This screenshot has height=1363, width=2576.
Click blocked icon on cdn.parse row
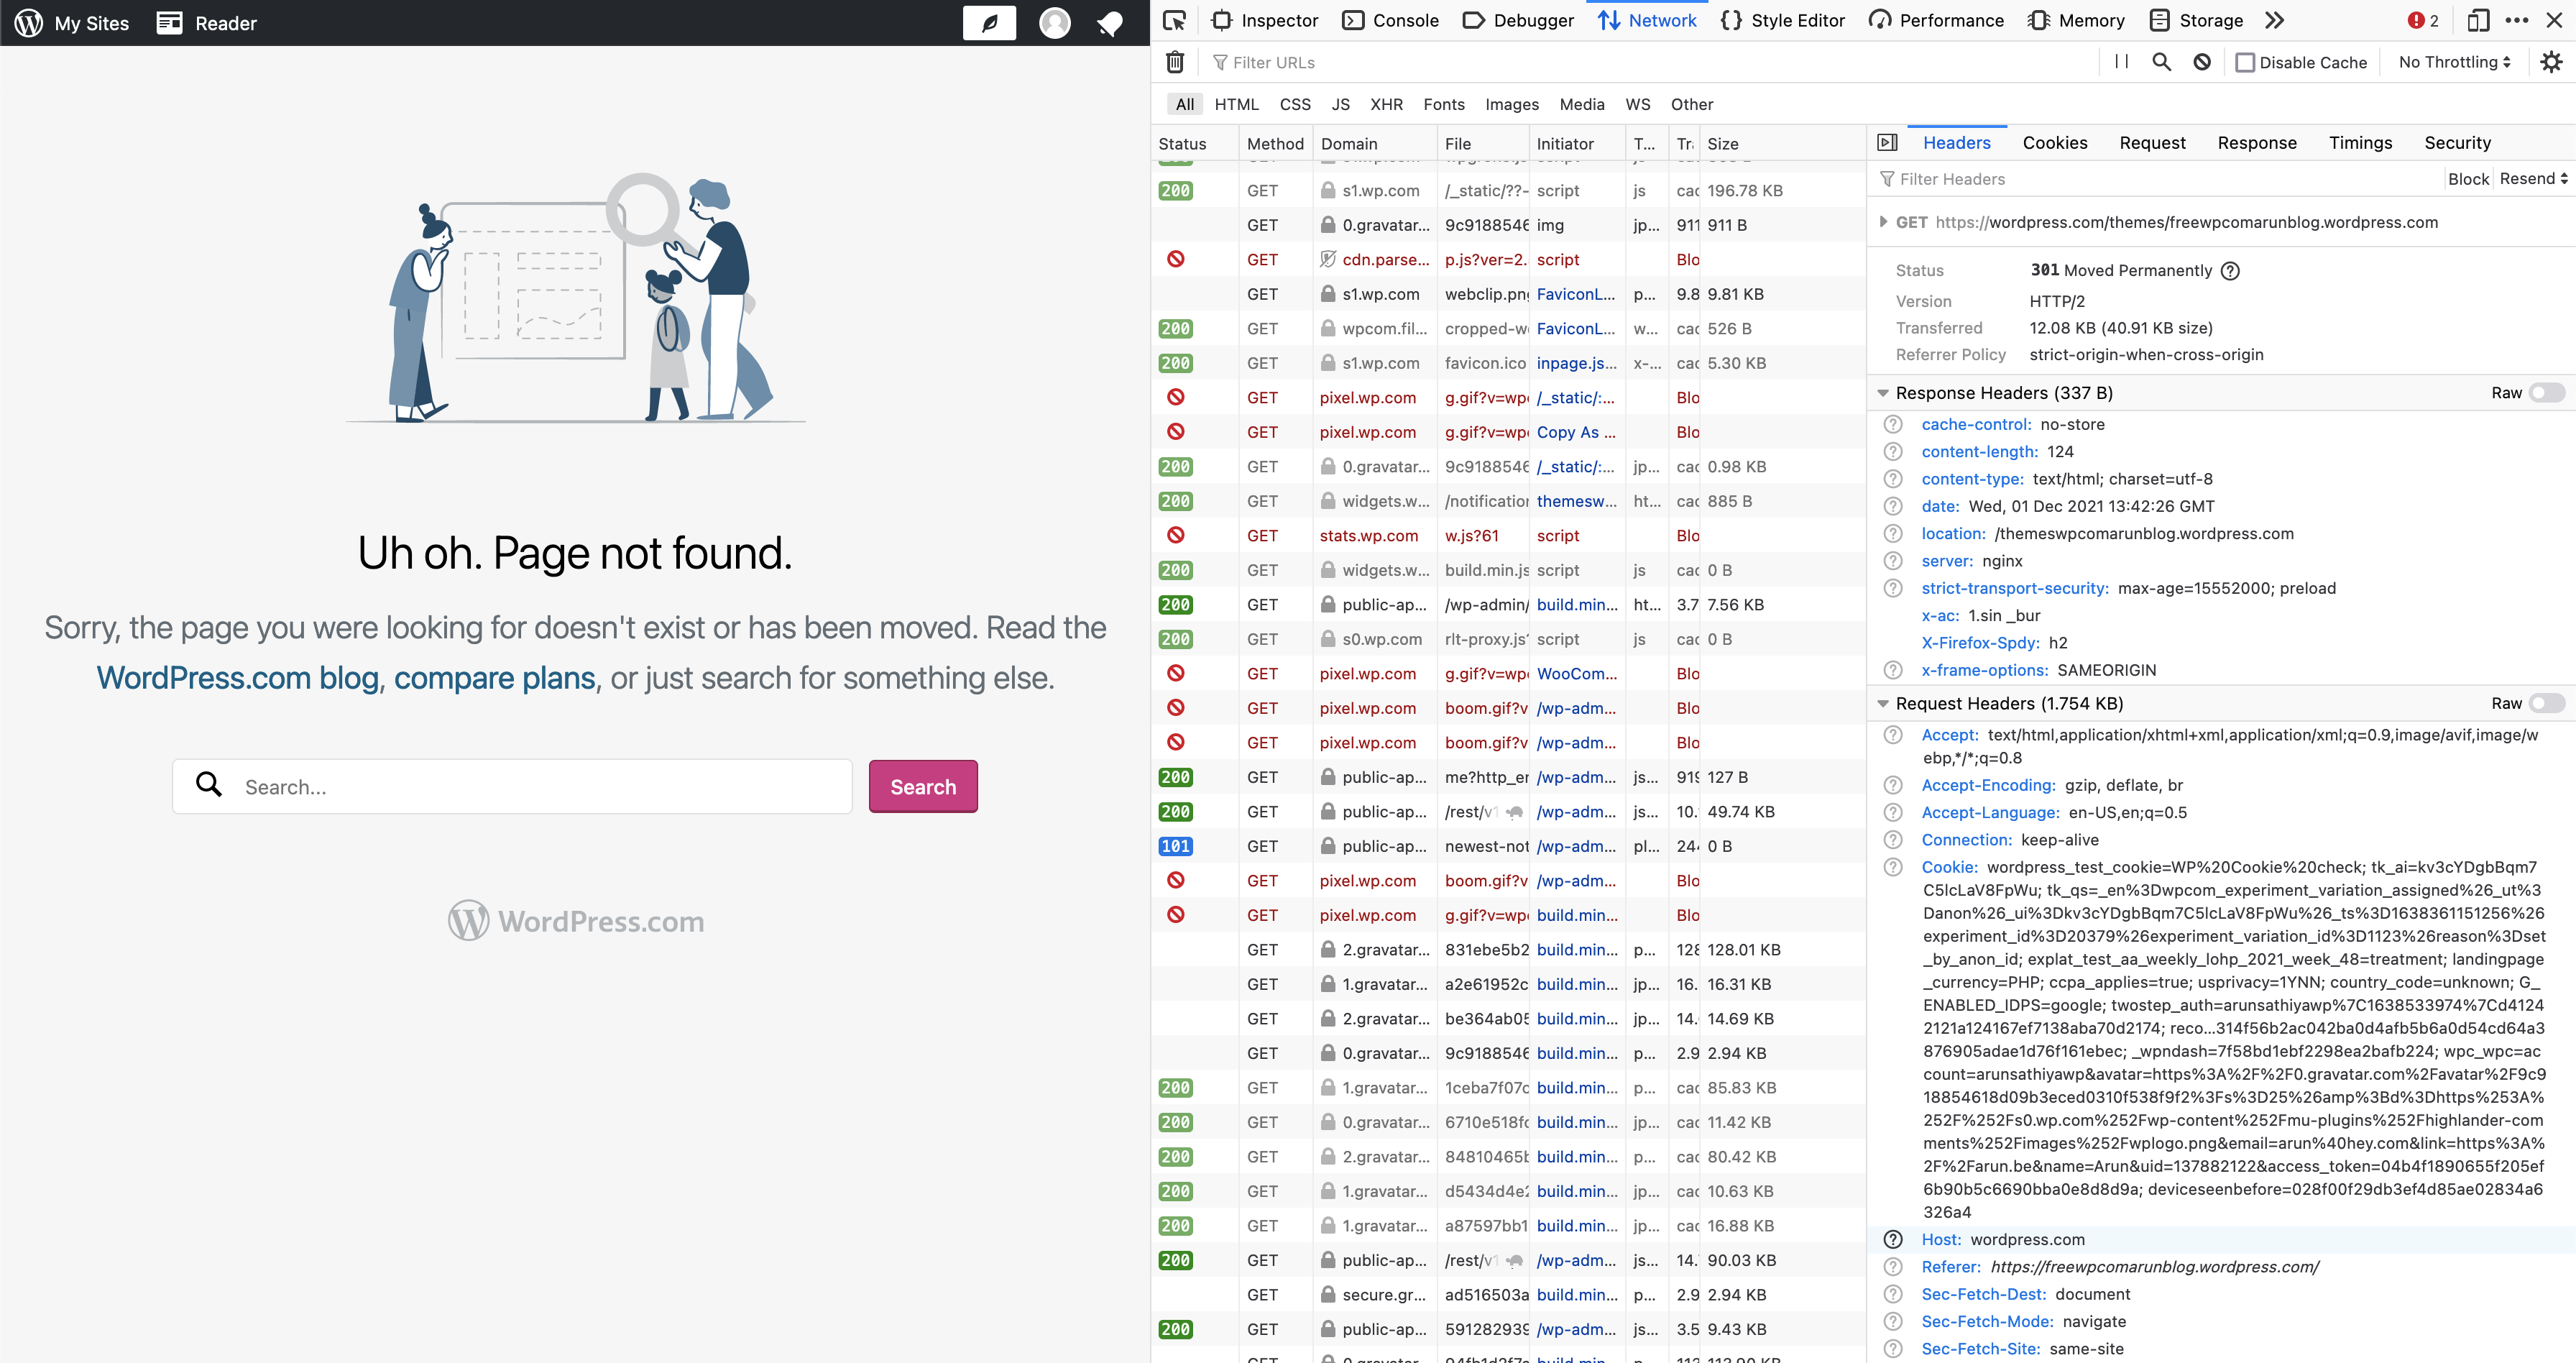[x=1176, y=259]
